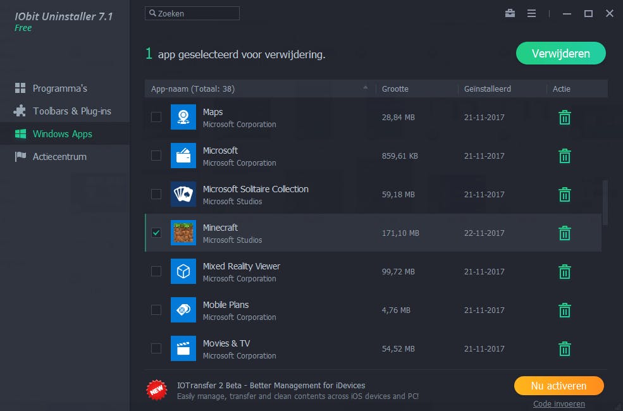
Task: Delete Minecraft using its trash icon
Action: [x=565, y=233]
